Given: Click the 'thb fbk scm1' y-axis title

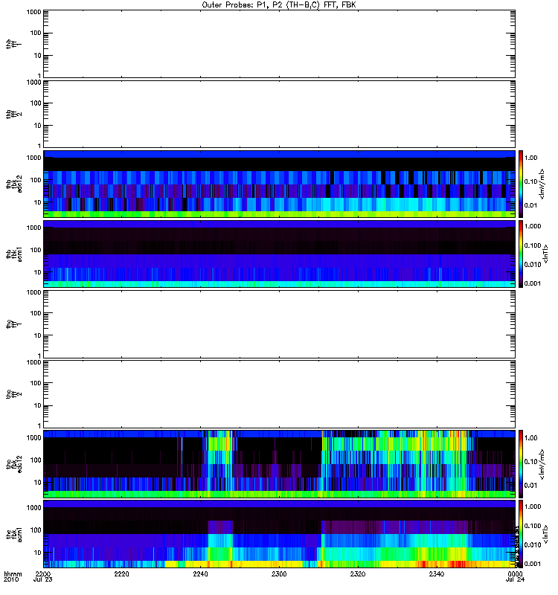Looking at the screenshot, I should point(13,254).
